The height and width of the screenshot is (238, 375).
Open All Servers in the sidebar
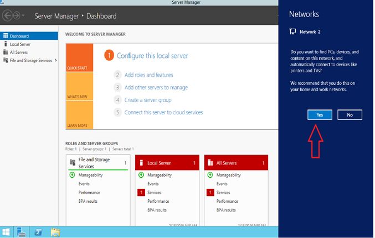coord(19,52)
